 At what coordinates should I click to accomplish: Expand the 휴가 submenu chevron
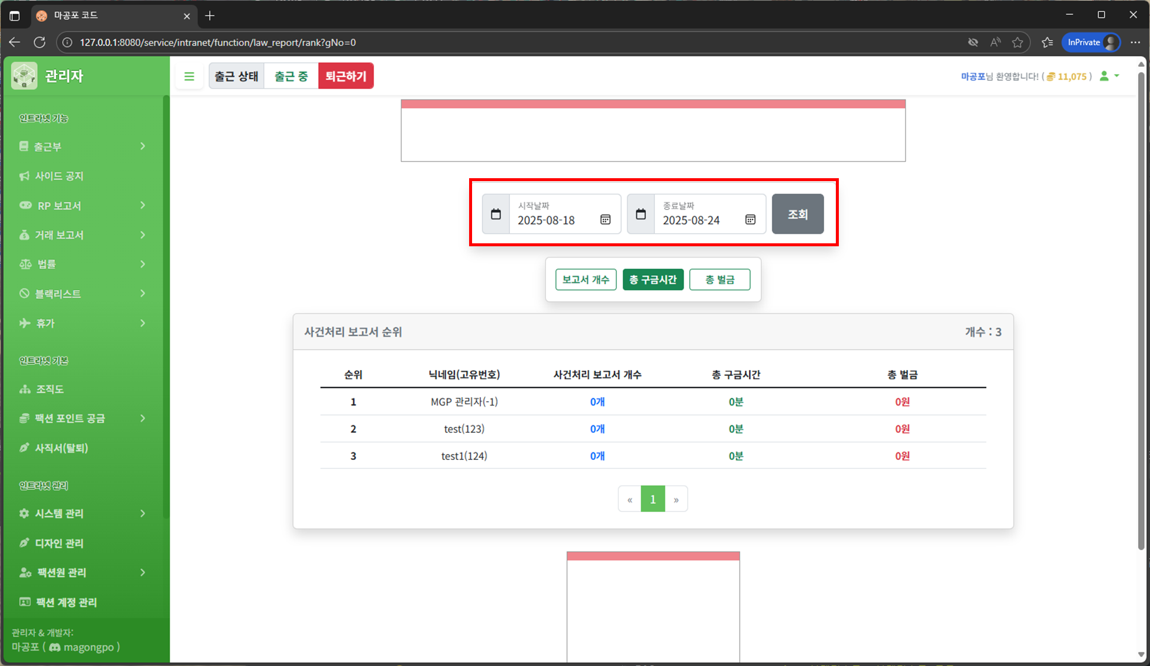tap(143, 323)
